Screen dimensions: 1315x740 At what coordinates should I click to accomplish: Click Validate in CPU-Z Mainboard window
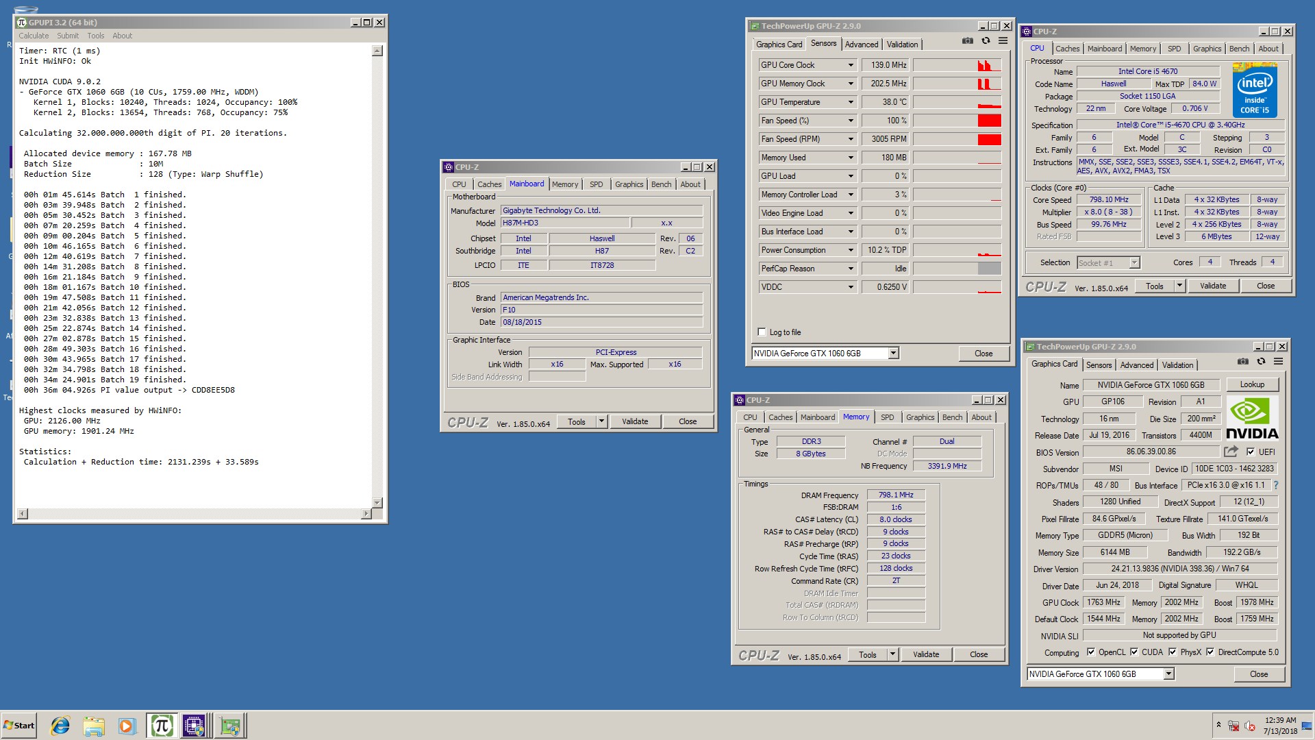tap(635, 421)
